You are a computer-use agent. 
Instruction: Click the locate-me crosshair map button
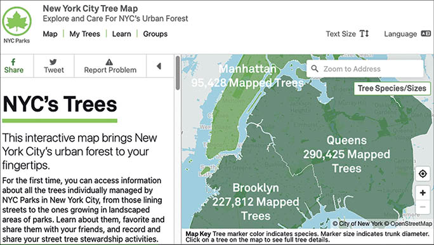[x=423, y=173]
